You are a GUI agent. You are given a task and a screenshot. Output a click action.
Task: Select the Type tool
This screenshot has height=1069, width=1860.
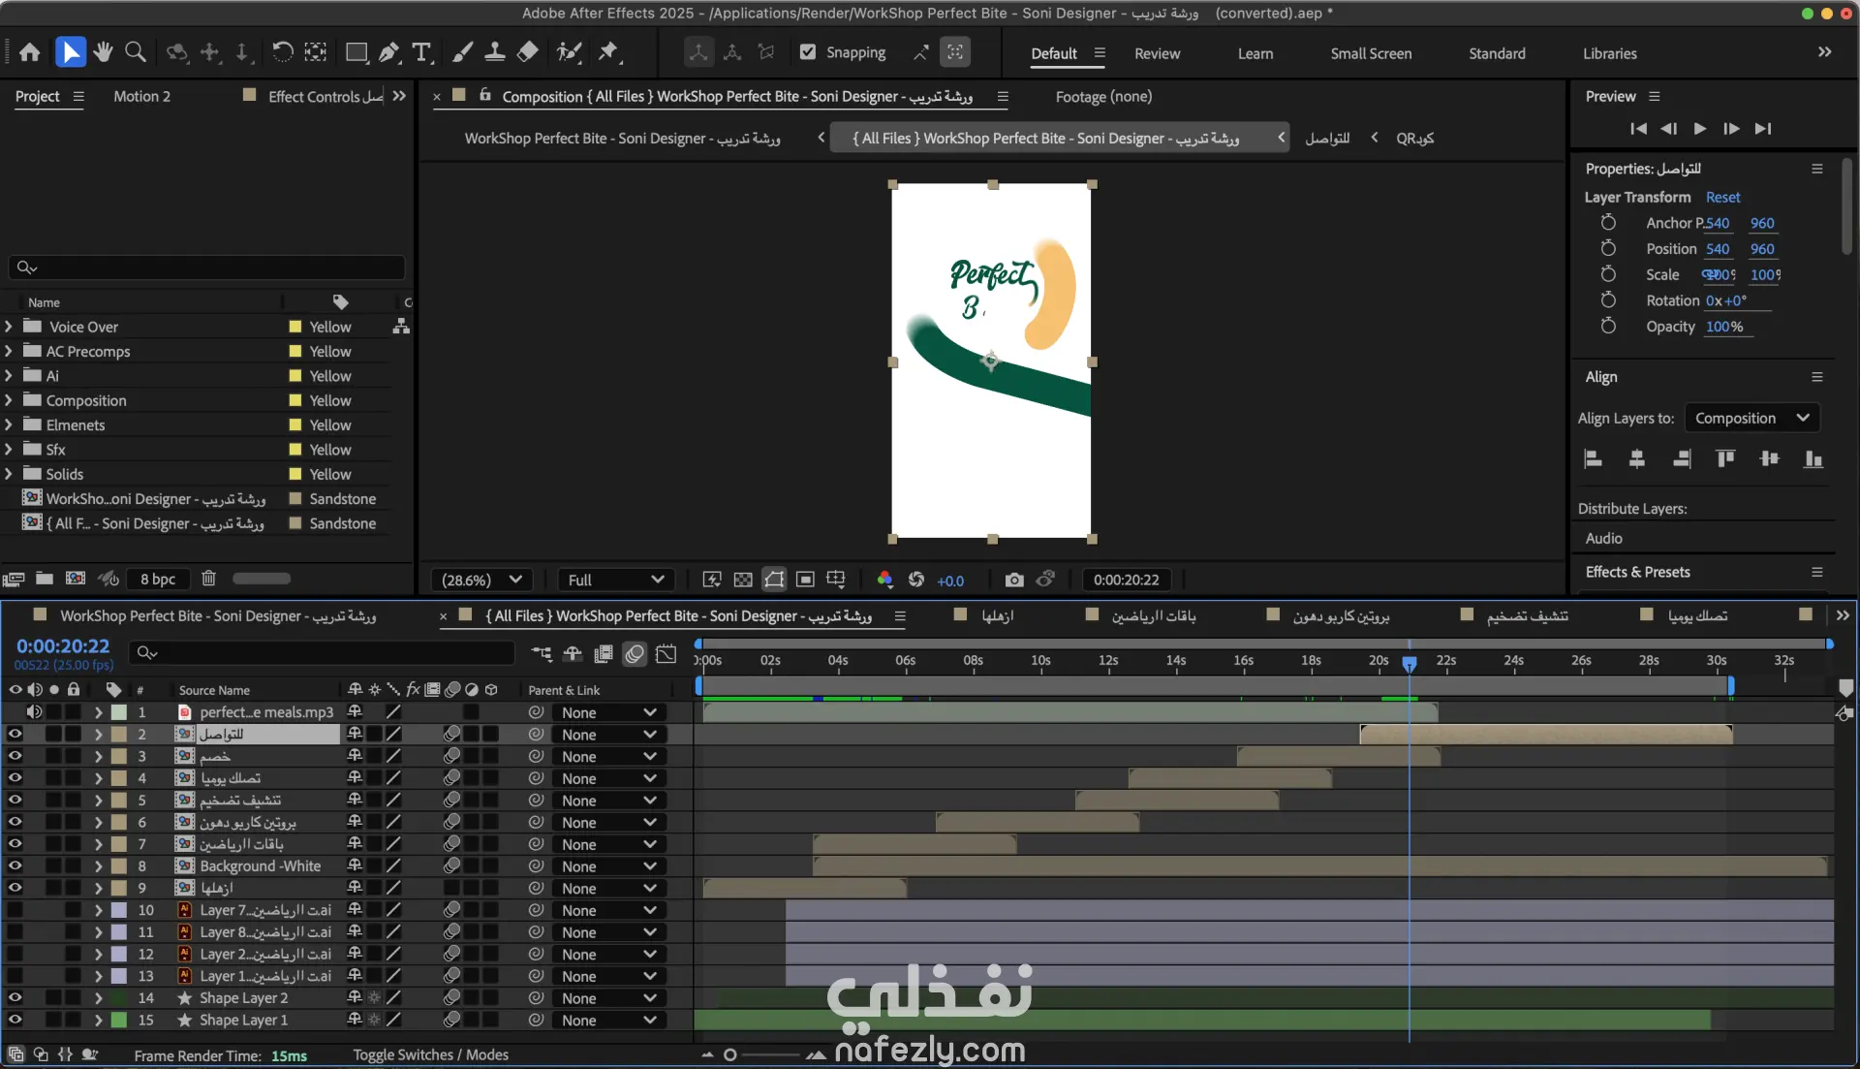[421, 52]
